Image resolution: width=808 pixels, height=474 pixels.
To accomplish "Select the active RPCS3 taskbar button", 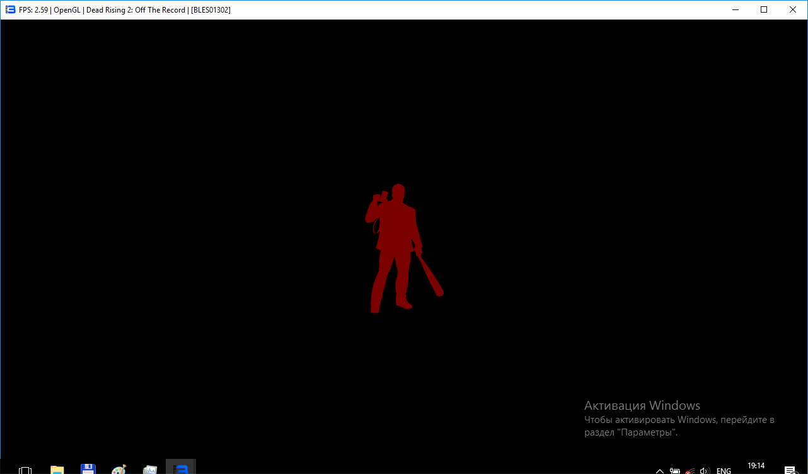I will click(181, 468).
